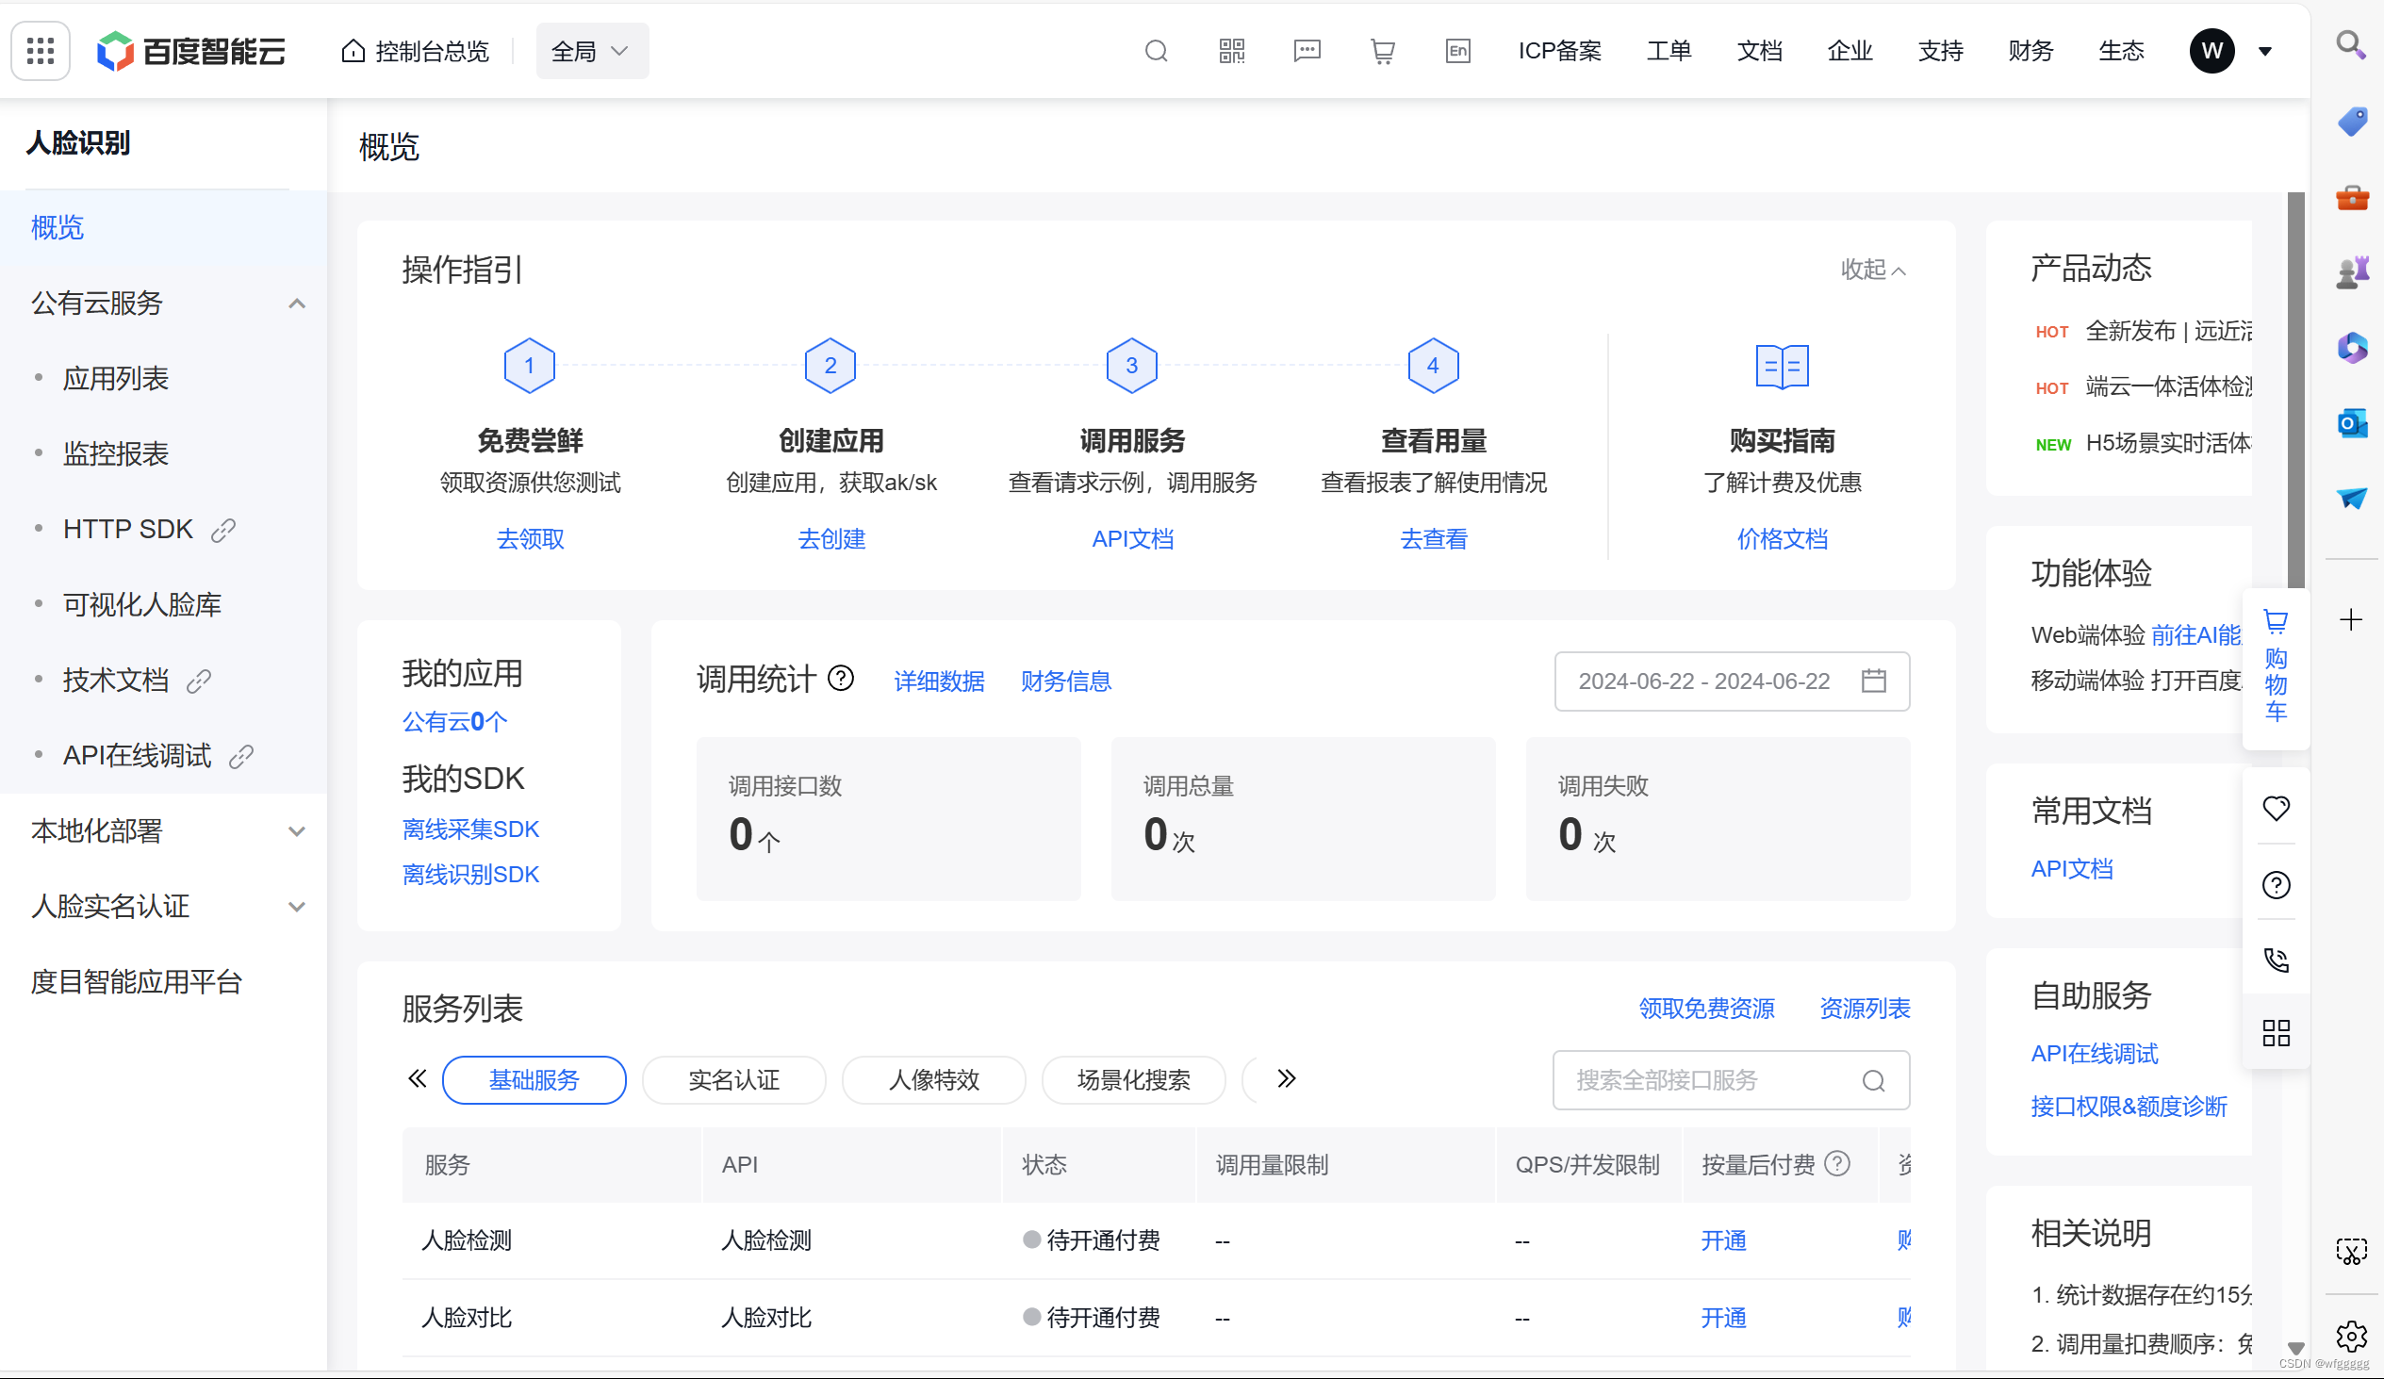
Task: Click the floating help question icon
Action: 2276,885
